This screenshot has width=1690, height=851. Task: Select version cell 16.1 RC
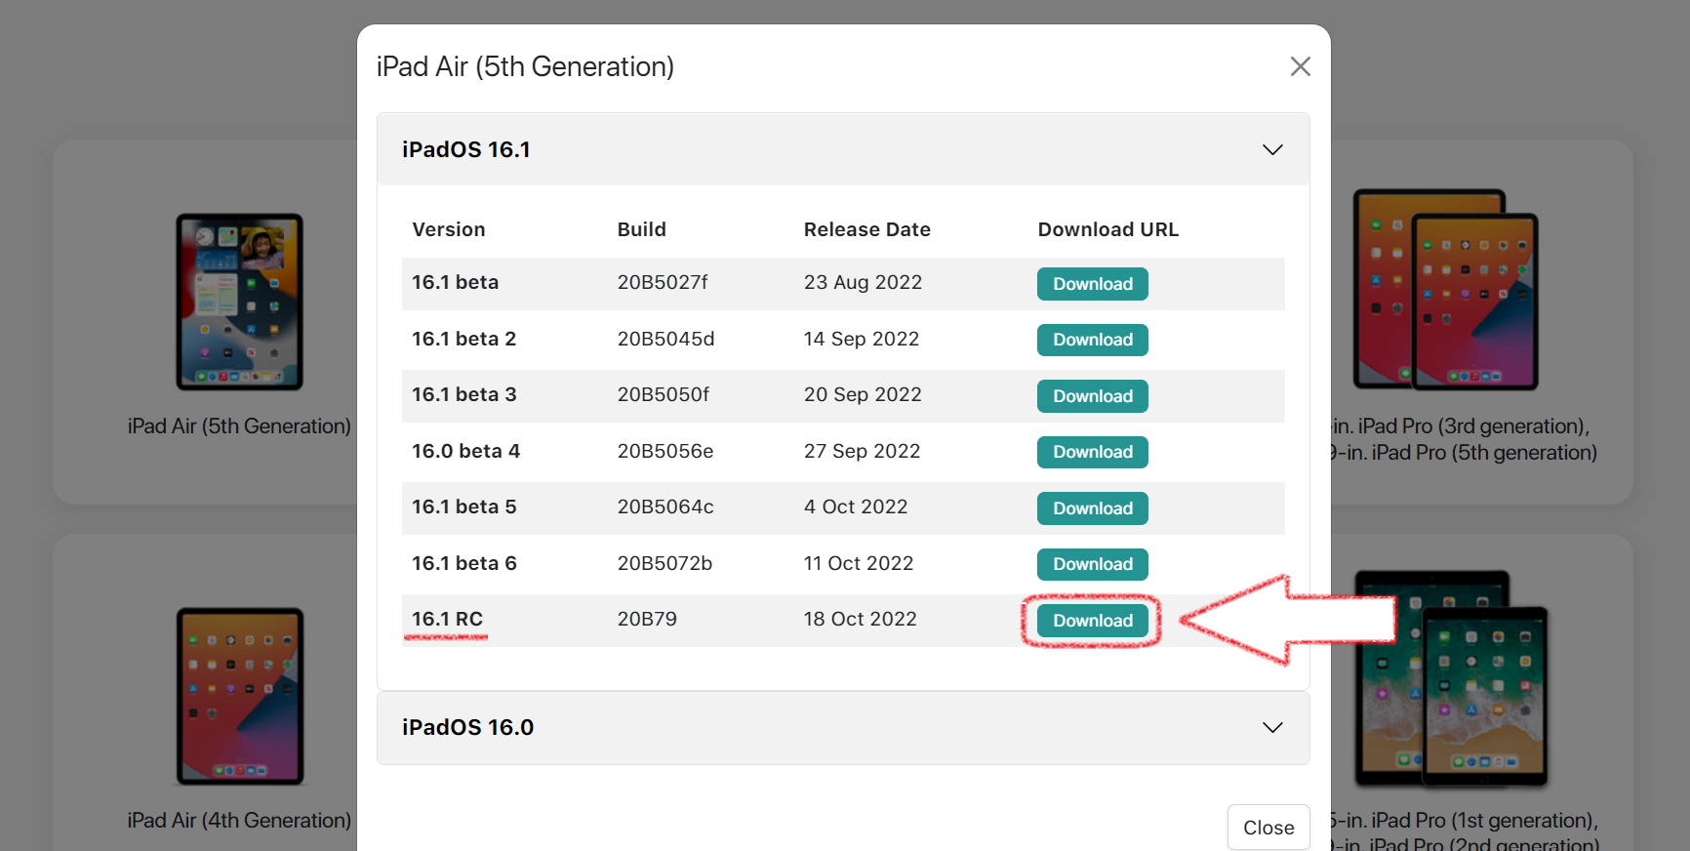447,619
